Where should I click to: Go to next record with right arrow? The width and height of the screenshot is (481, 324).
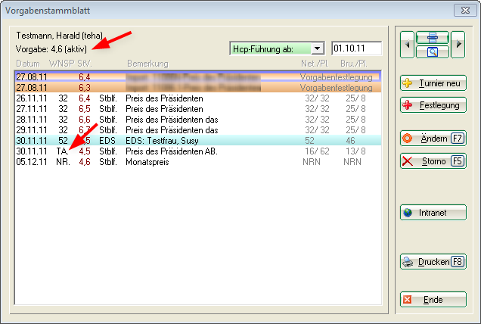tap(458, 45)
